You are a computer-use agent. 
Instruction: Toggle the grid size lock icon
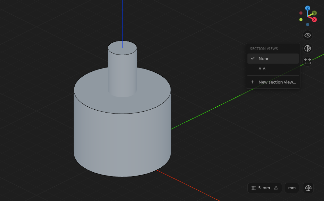276,188
